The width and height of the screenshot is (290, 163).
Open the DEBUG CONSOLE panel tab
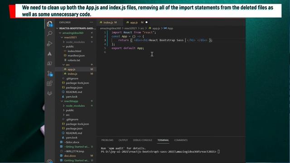(142, 140)
